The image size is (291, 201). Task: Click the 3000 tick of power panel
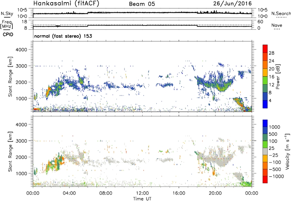point(21,66)
